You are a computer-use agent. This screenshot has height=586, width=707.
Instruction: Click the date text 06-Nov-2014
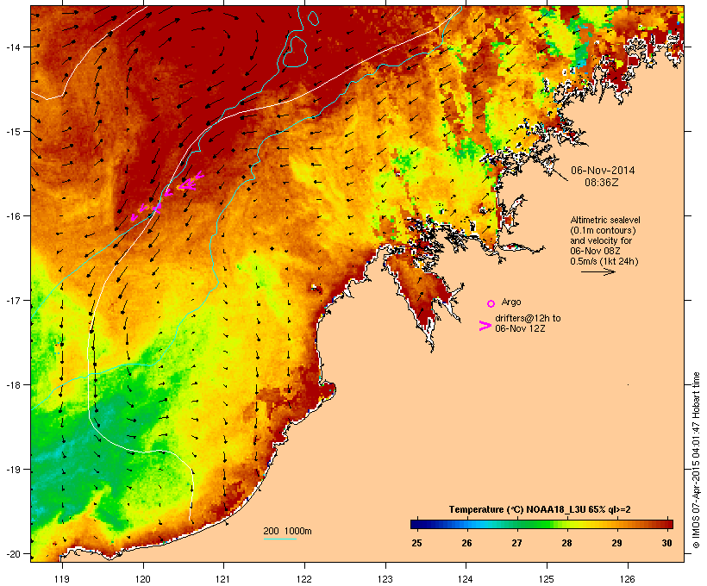(603, 171)
